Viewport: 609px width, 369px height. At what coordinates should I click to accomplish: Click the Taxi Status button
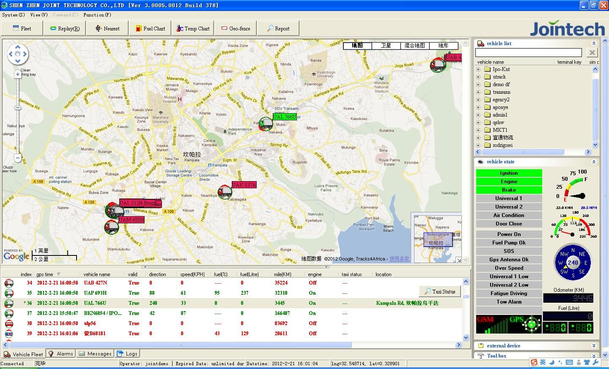pos(439,291)
